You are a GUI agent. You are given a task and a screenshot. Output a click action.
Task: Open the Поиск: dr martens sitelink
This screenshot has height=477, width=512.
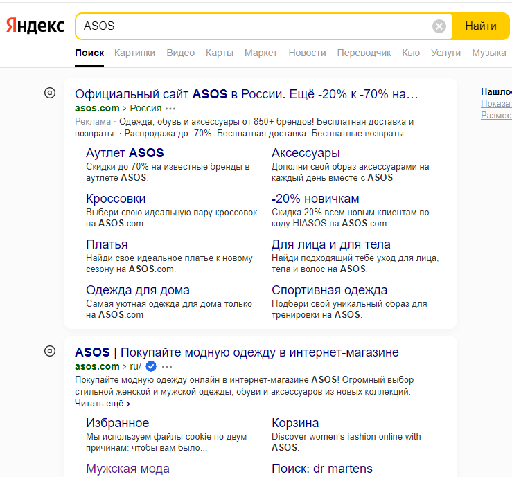click(x=322, y=469)
